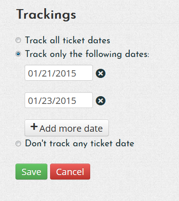Click the Don't track any ticket date label
This screenshot has width=179, height=201.
80,144
